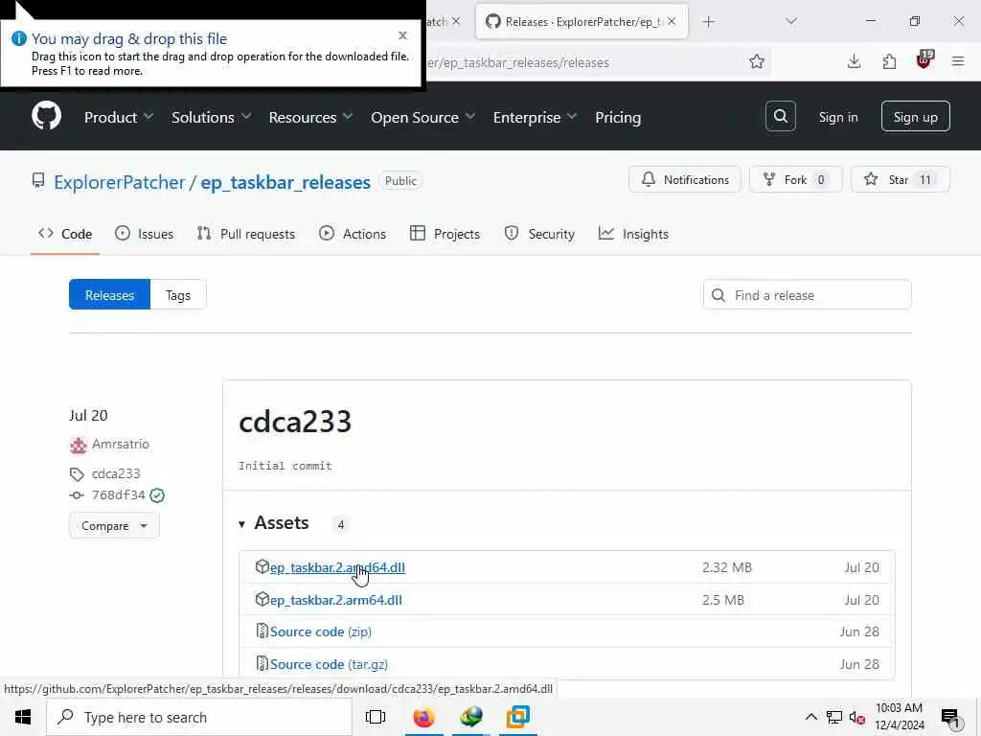Star the repository
This screenshot has width=981, height=736.
pos(900,179)
